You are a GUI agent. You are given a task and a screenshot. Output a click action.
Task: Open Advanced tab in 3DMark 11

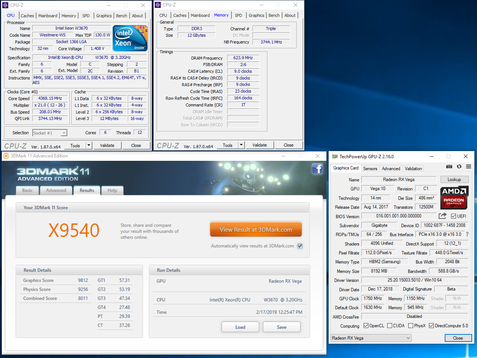(x=56, y=190)
